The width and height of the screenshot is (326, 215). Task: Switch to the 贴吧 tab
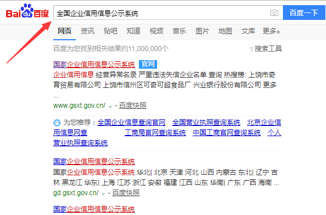point(111,31)
